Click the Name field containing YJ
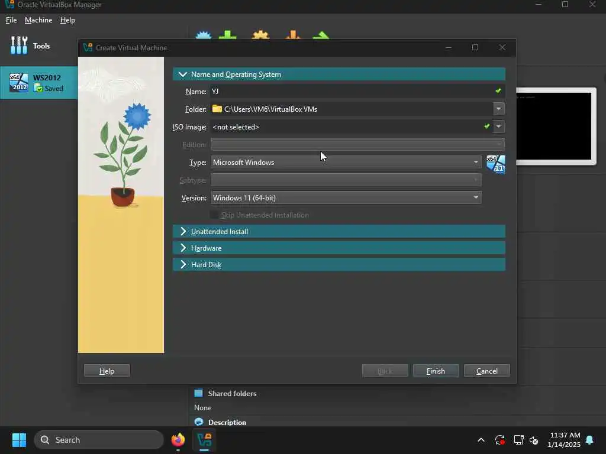The image size is (606, 454). pyautogui.click(x=357, y=91)
